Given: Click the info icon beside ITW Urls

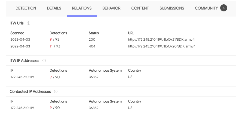Looking at the screenshot, I should point(29,23).
